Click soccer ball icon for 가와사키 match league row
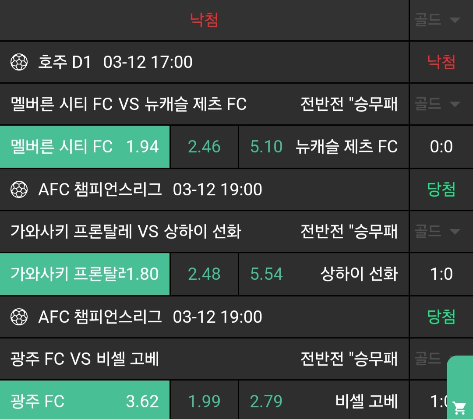 point(19,190)
